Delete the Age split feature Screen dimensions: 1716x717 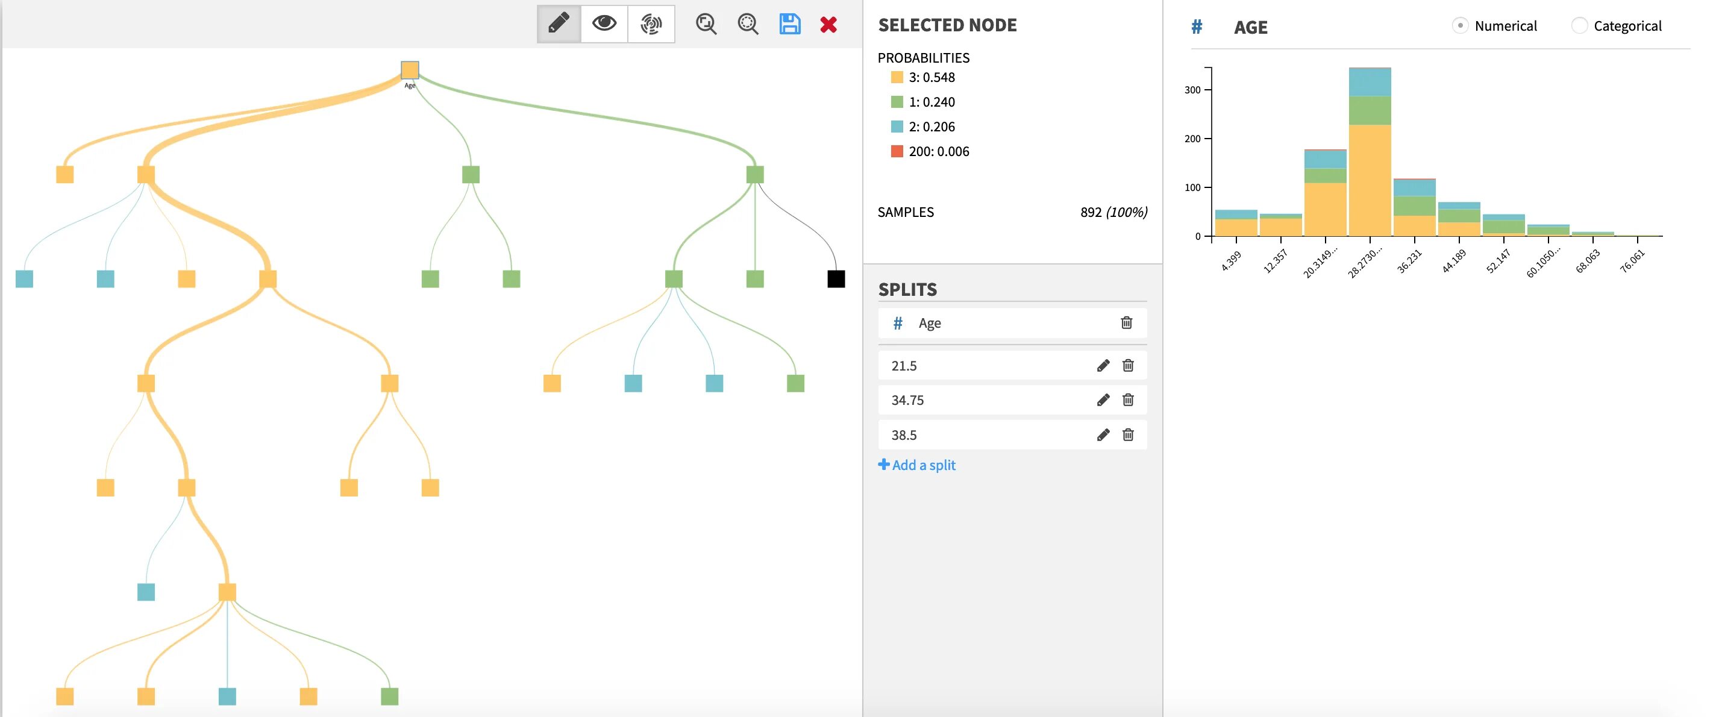click(1127, 322)
